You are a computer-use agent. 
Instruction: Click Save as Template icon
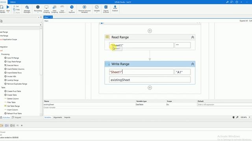pyautogui.click(x=2, y=9)
